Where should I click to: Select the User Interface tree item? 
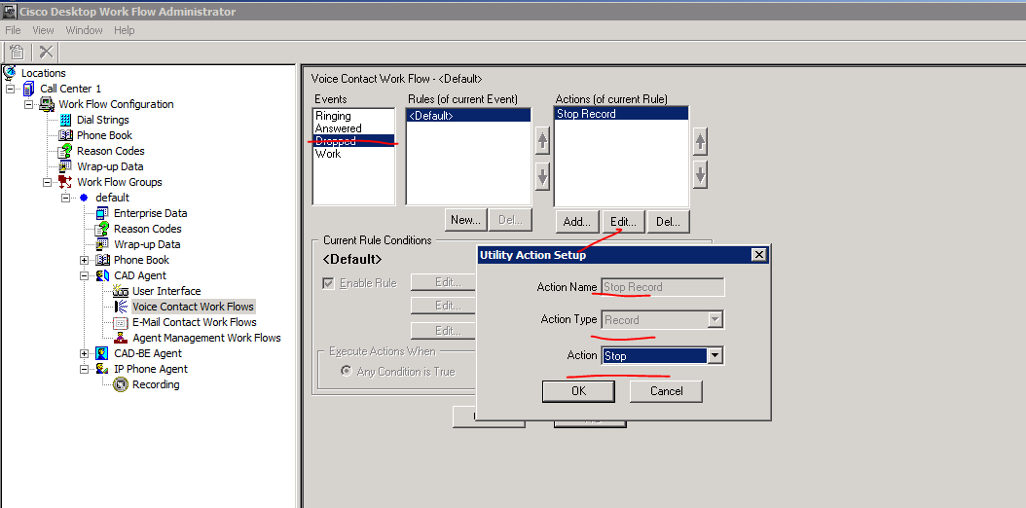166,291
